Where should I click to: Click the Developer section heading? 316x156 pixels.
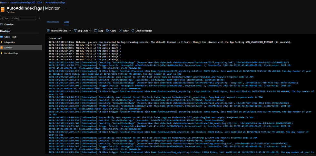[x=5, y=31]
